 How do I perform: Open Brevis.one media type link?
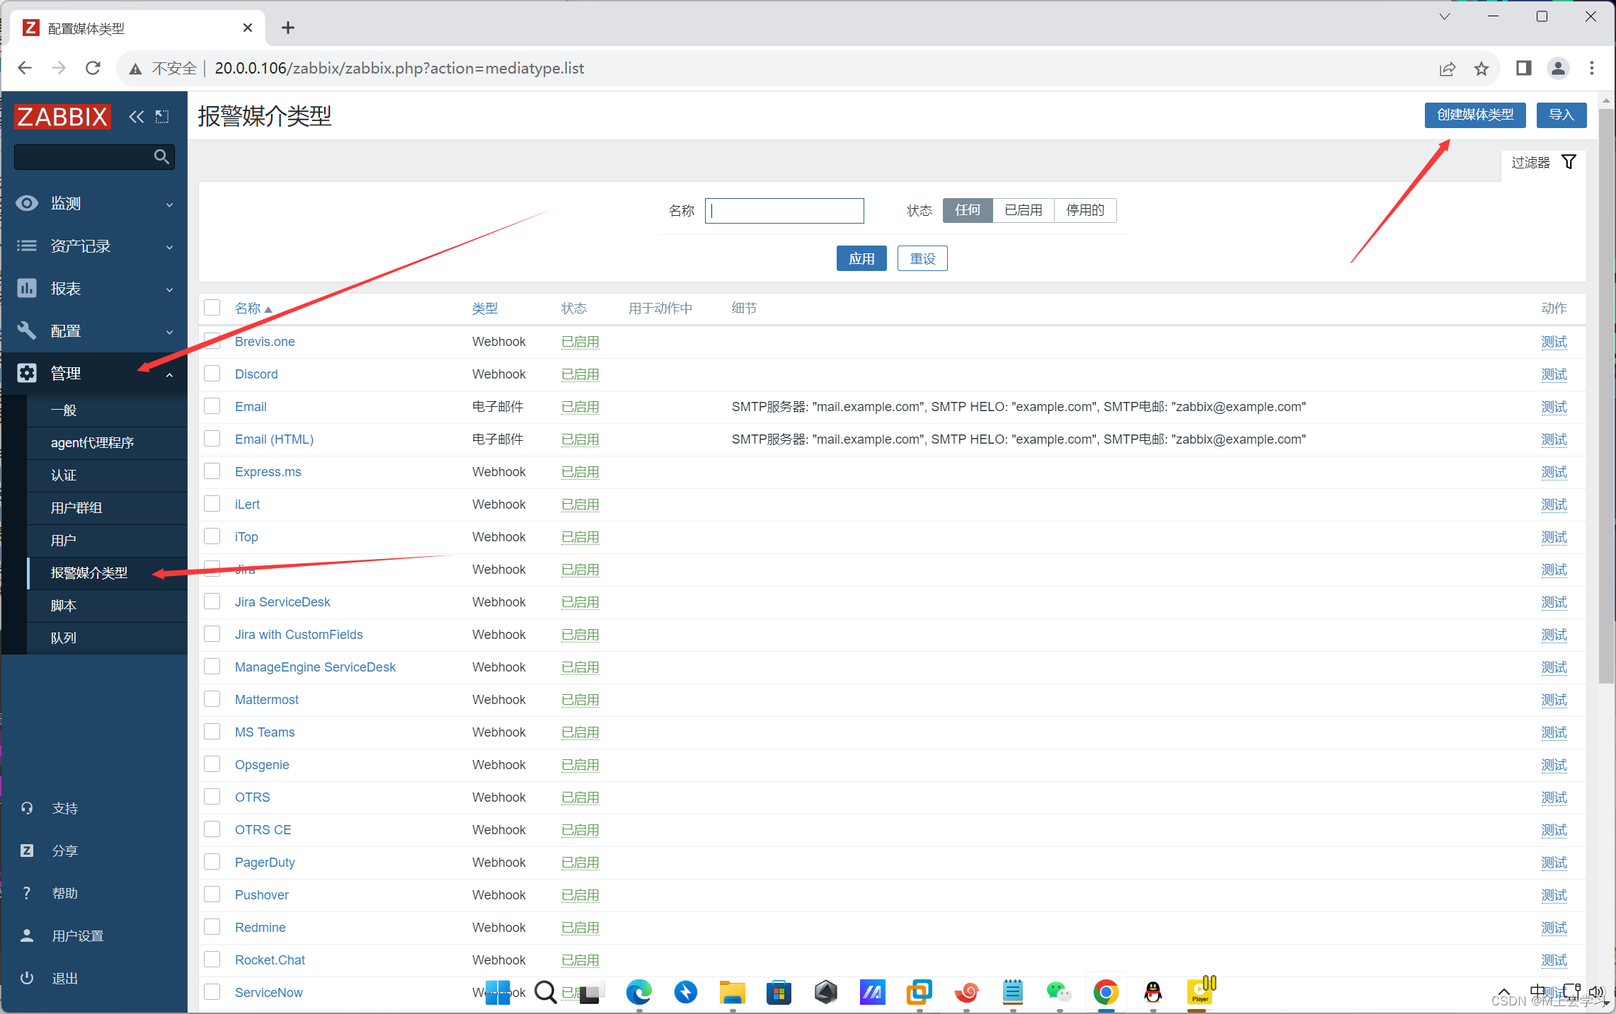pos(265,342)
